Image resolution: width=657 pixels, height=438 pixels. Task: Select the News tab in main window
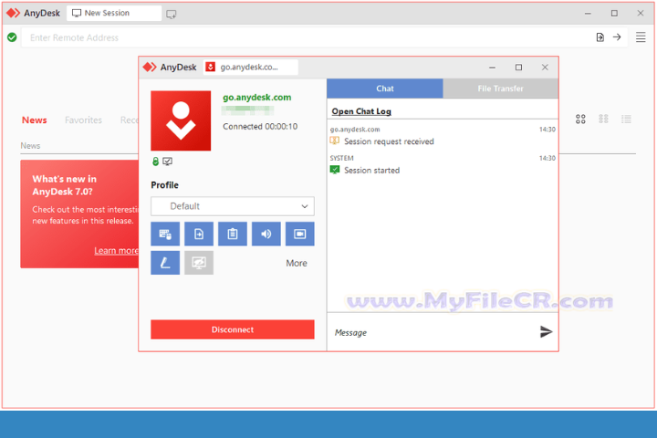35,120
